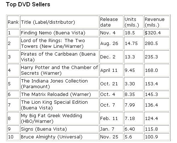Select My Big Fat Greek Wedding cell
This screenshot has width=177, height=143.
[x=59, y=118]
